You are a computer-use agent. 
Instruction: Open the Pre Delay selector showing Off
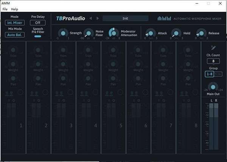click(37, 23)
